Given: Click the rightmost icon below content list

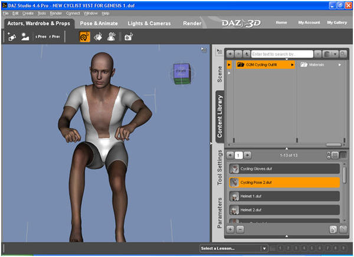Looking at the screenshot, I should 343,229.
